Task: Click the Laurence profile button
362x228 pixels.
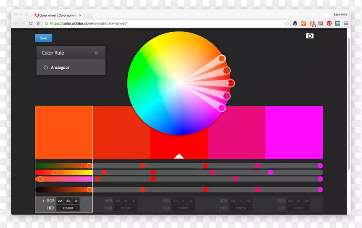Action: point(340,14)
